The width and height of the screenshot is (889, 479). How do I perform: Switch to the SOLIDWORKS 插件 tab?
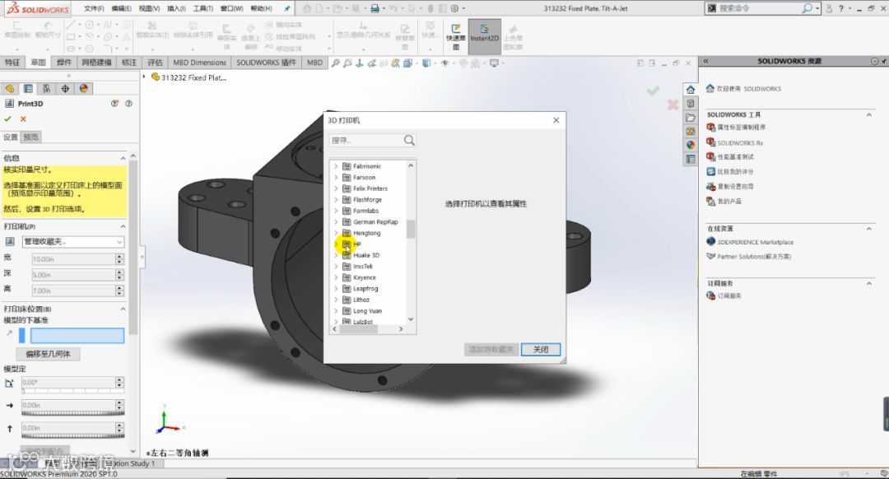(266, 63)
